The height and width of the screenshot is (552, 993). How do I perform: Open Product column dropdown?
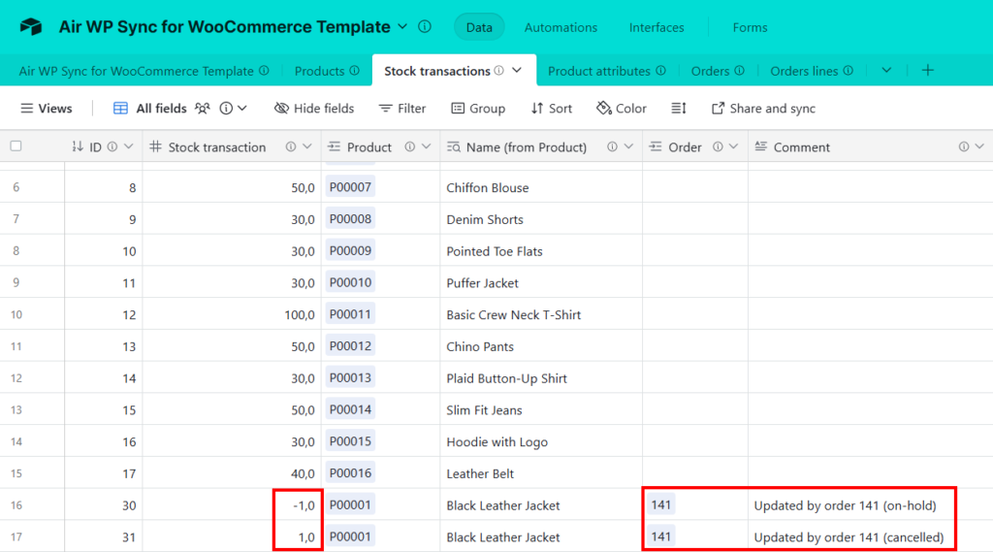point(427,146)
